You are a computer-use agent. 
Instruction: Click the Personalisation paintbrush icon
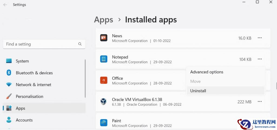[x=9, y=96]
